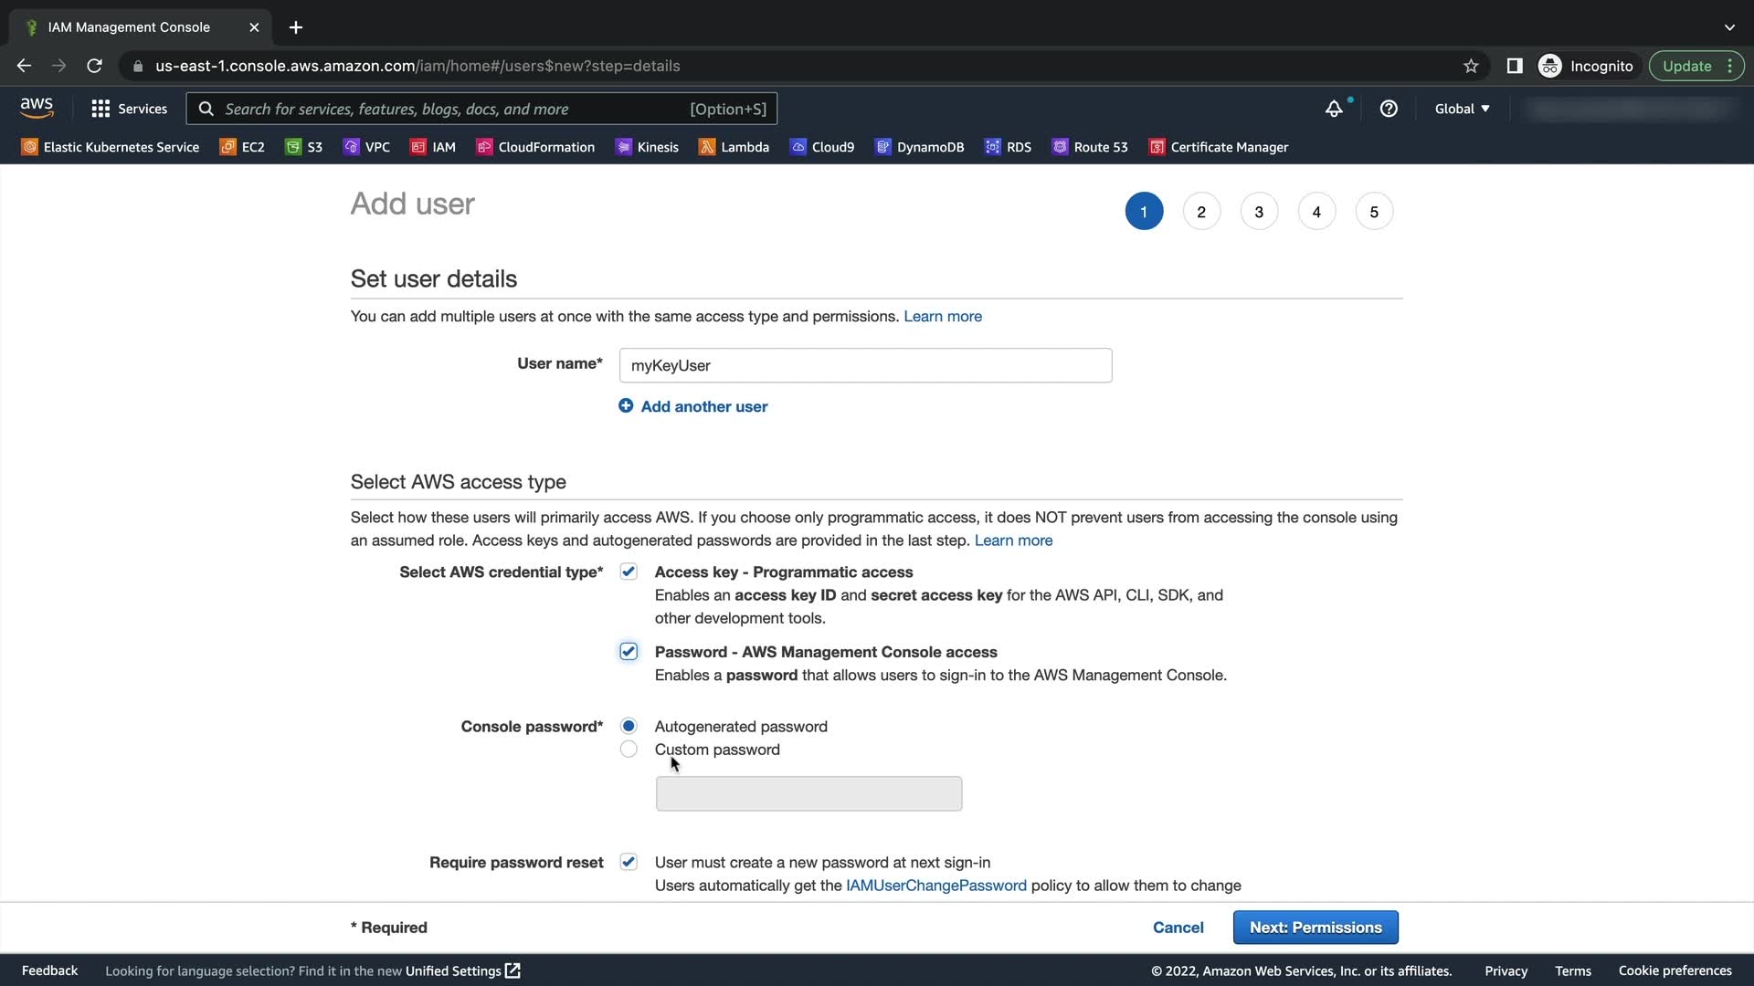Open the Services grid menu icon
1754x986 pixels.
[x=100, y=109]
